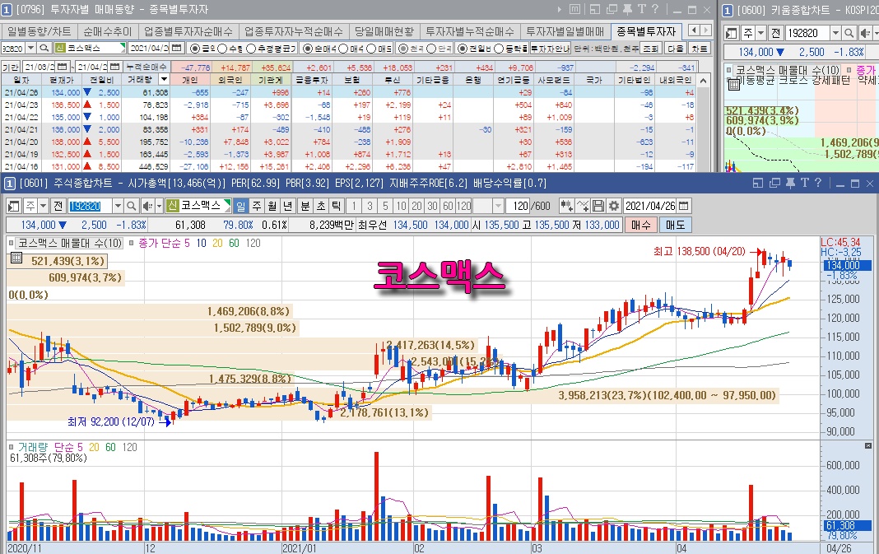Select 월 monthly chart period
879x554 pixels.
click(272, 207)
